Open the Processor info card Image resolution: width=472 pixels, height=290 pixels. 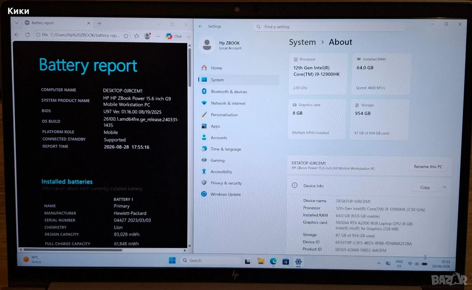pyautogui.click(x=319, y=74)
